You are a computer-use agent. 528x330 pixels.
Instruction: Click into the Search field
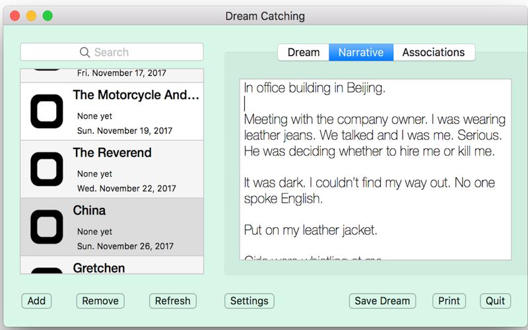(x=112, y=52)
